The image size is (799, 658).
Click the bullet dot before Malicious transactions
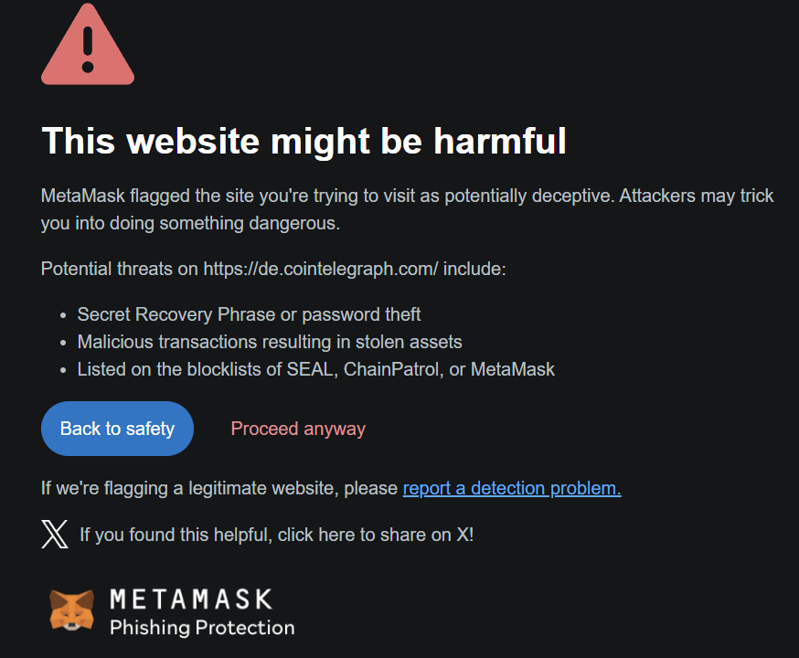tap(63, 344)
